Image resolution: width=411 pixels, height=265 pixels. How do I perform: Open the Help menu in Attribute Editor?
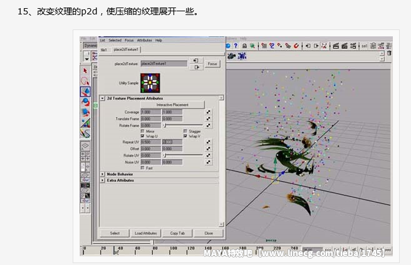point(159,40)
